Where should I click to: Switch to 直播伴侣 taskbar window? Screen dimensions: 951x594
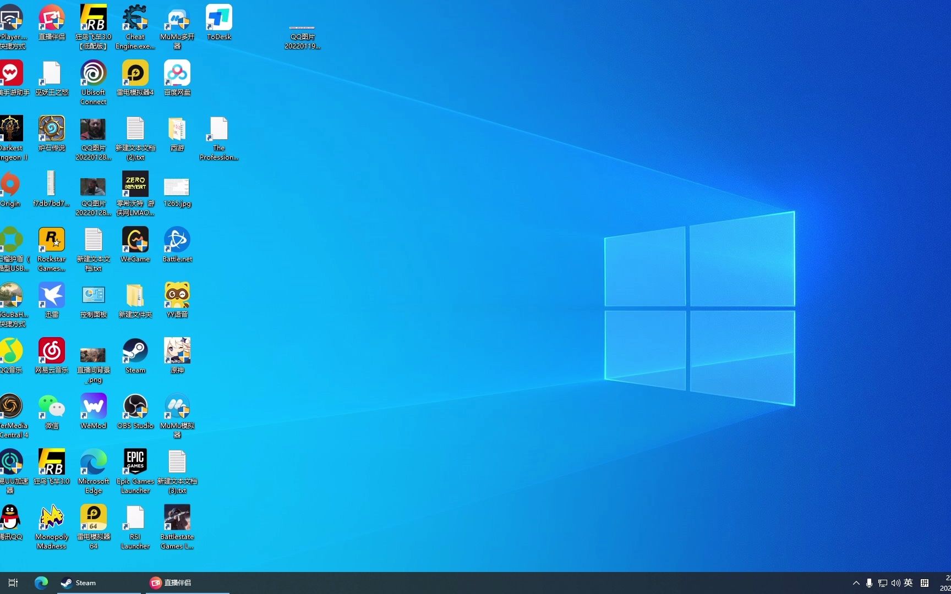coord(187,583)
